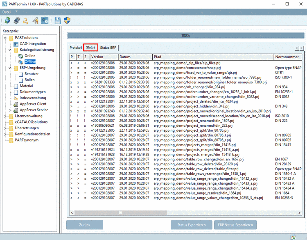Select the Rollen tree item
307x240 pixels.
click(x=29, y=80)
